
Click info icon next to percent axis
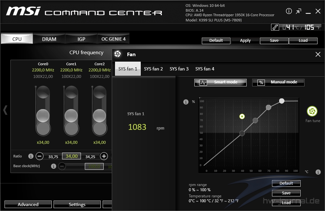click(186, 102)
